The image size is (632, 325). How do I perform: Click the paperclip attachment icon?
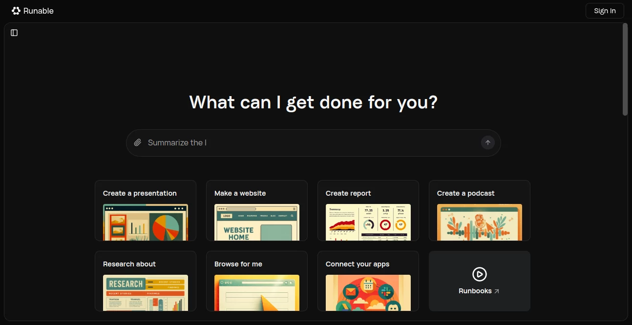tap(138, 142)
